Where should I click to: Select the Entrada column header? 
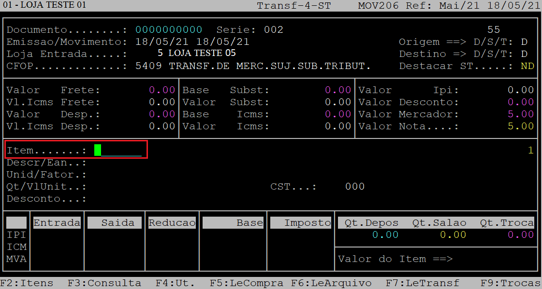tap(57, 223)
